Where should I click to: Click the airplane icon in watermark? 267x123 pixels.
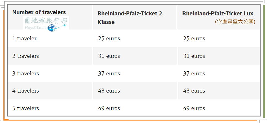point(65,26)
